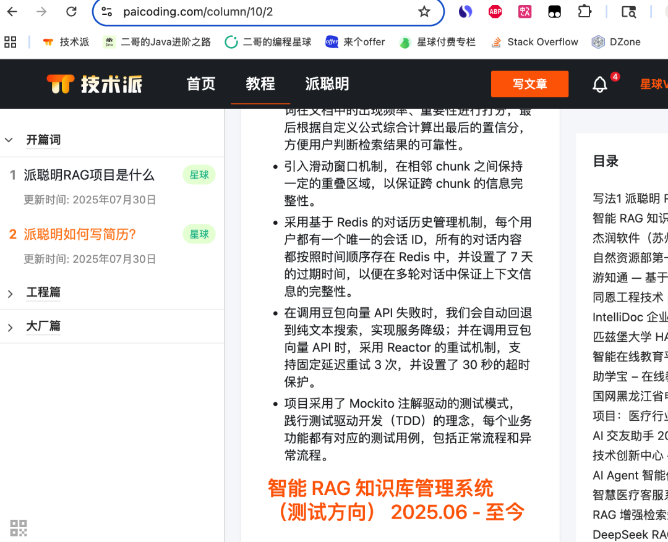Reload the current page
This screenshot has height=542, width=668.
point(71,11)
